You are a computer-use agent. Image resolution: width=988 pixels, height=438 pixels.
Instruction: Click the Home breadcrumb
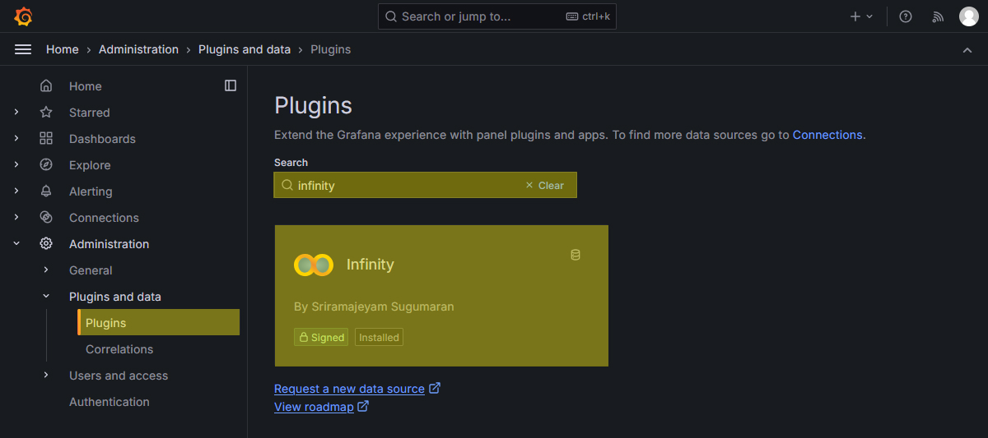pyautogui.click(x=63, y=49)
